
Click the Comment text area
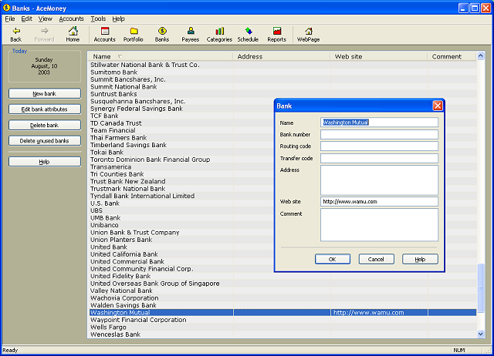coord(379,225)
